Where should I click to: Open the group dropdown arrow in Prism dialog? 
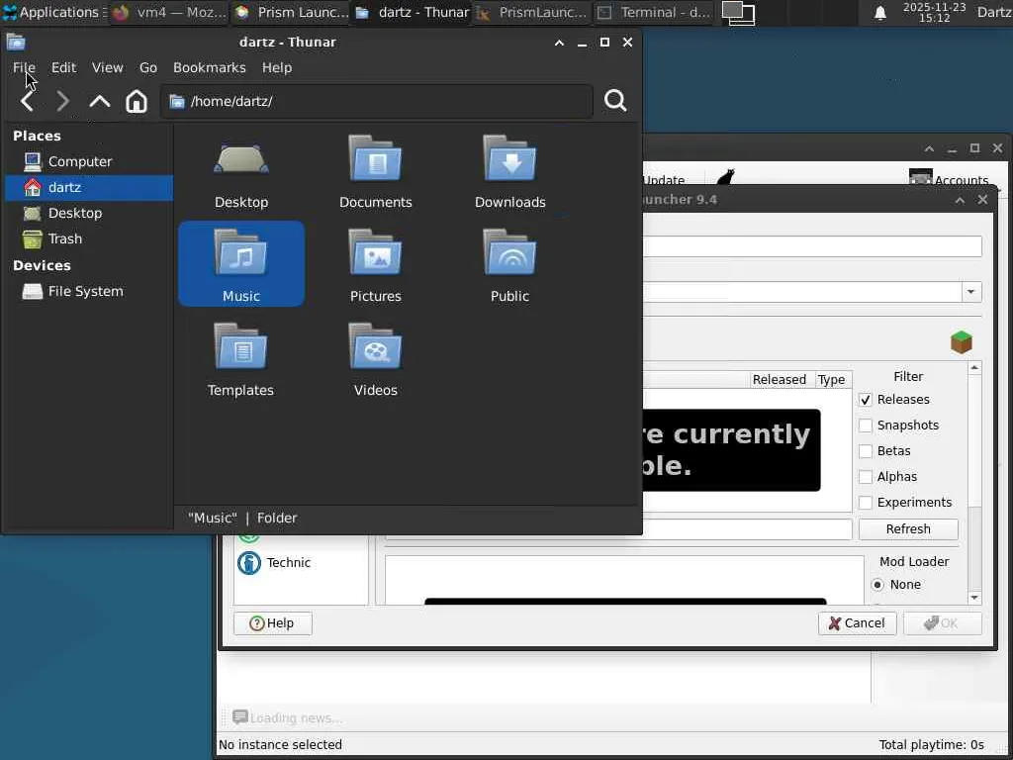971,292
